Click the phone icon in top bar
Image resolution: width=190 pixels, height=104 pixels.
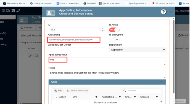[18, 11]
